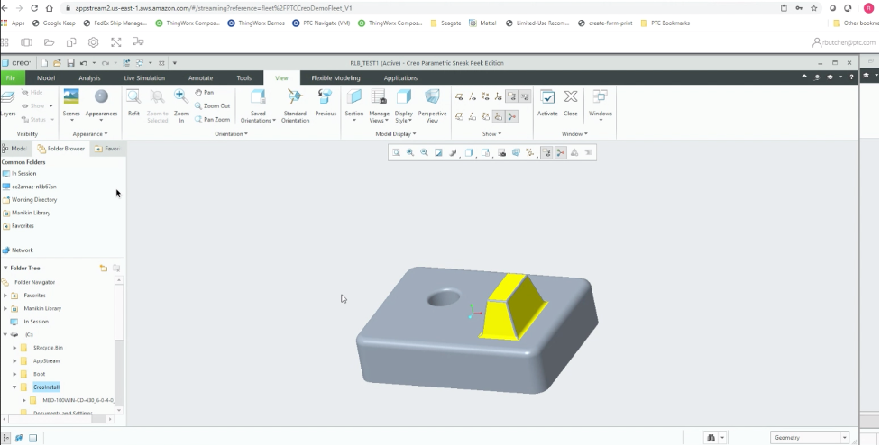This screenshot has height=446, width=881.
Task: Click the Activate window icon
Action: (x=547, y=96)
